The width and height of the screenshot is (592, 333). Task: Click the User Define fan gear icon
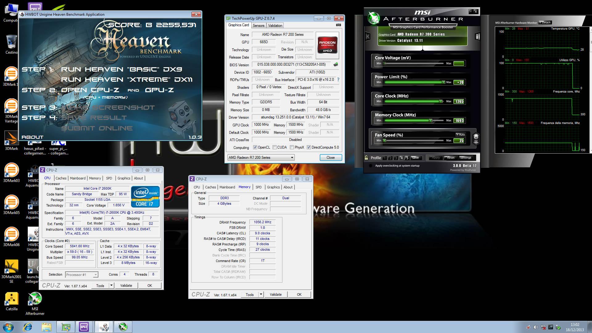[x=476, y=138]
